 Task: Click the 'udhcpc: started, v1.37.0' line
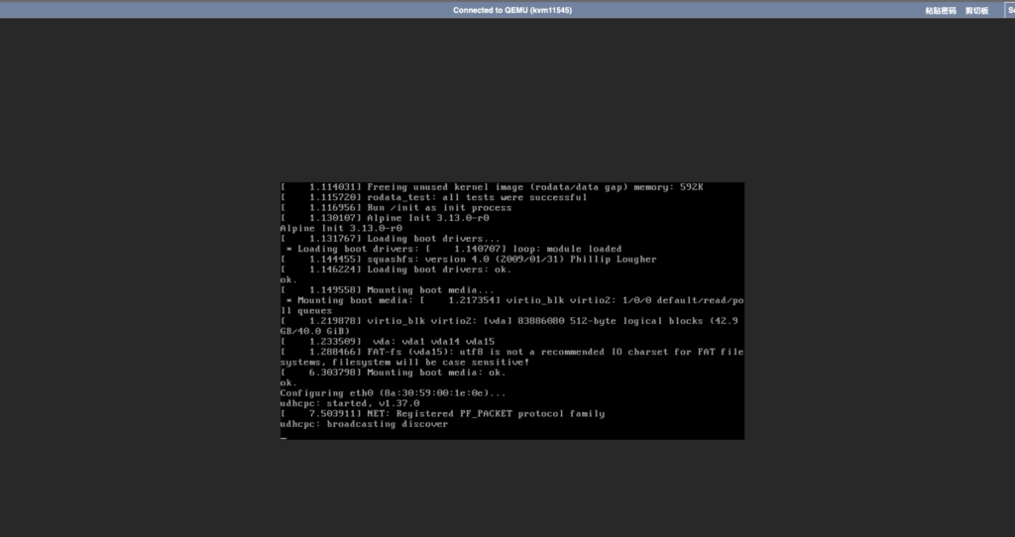point(350,403)
